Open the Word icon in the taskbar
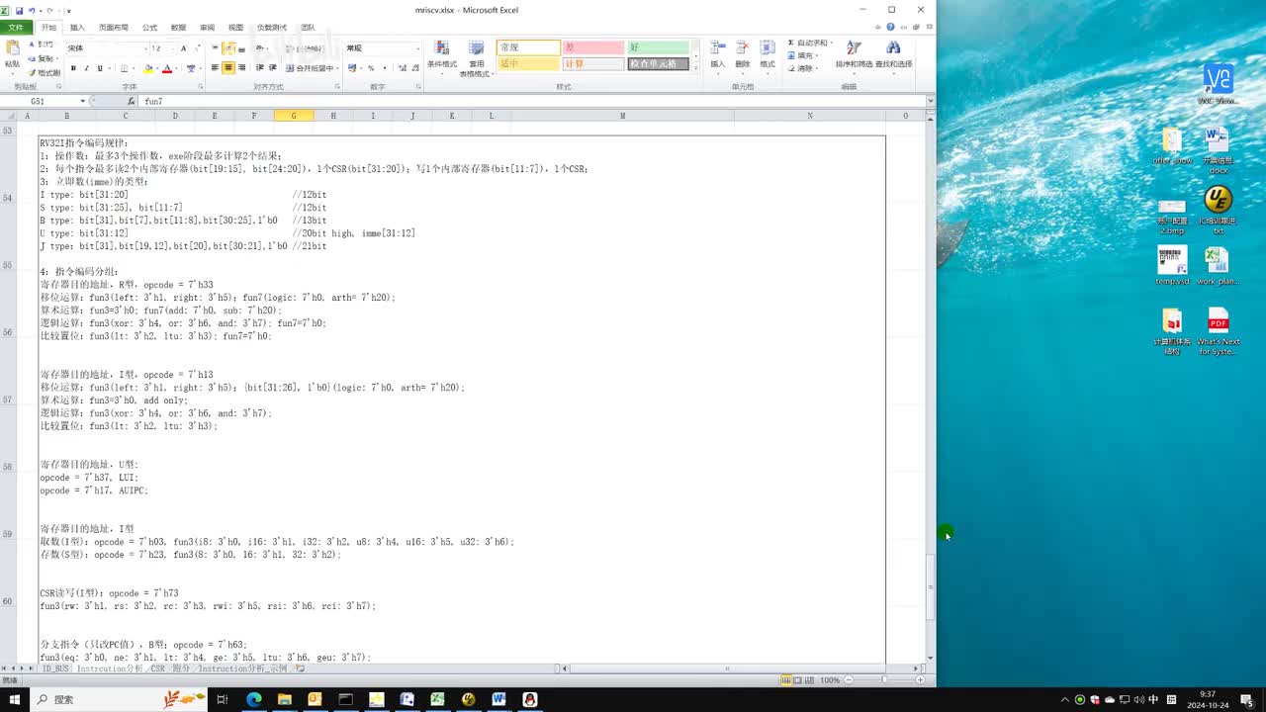The width and height of the screenshot is (1266, 712). click(x=498, y=699)
